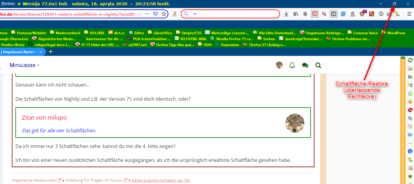Screen dimensions: 414x184
Task: Open VDH bookmark folder
Action: coord(204,45)
